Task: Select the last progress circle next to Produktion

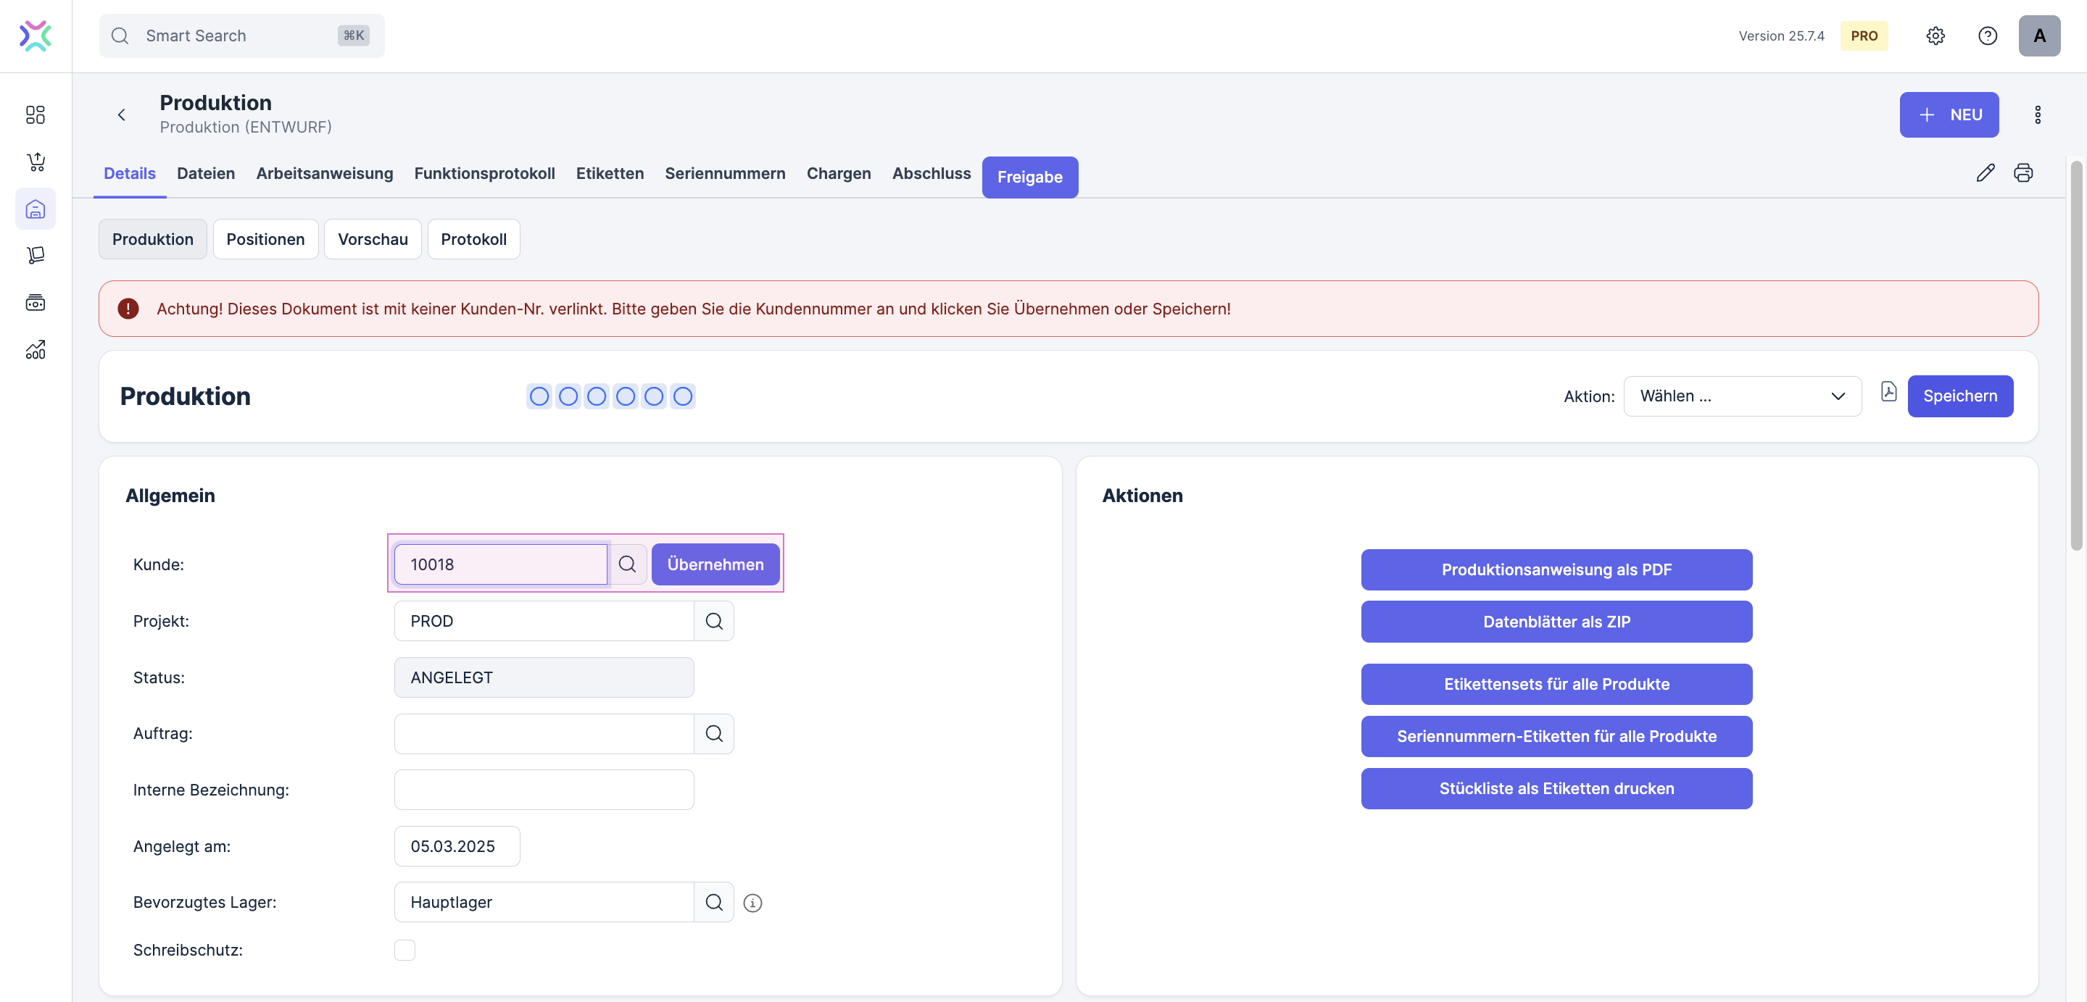Action: click(x=683, y=396)
